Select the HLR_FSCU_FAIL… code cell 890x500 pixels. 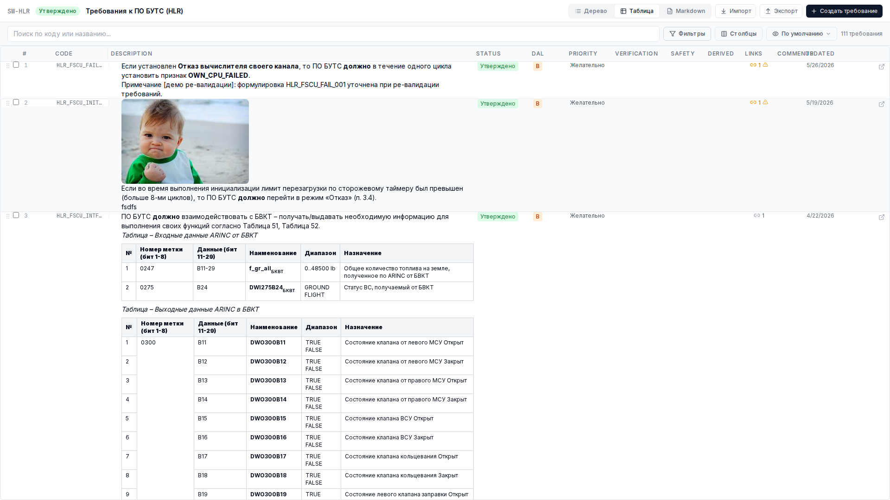[79, 65]
